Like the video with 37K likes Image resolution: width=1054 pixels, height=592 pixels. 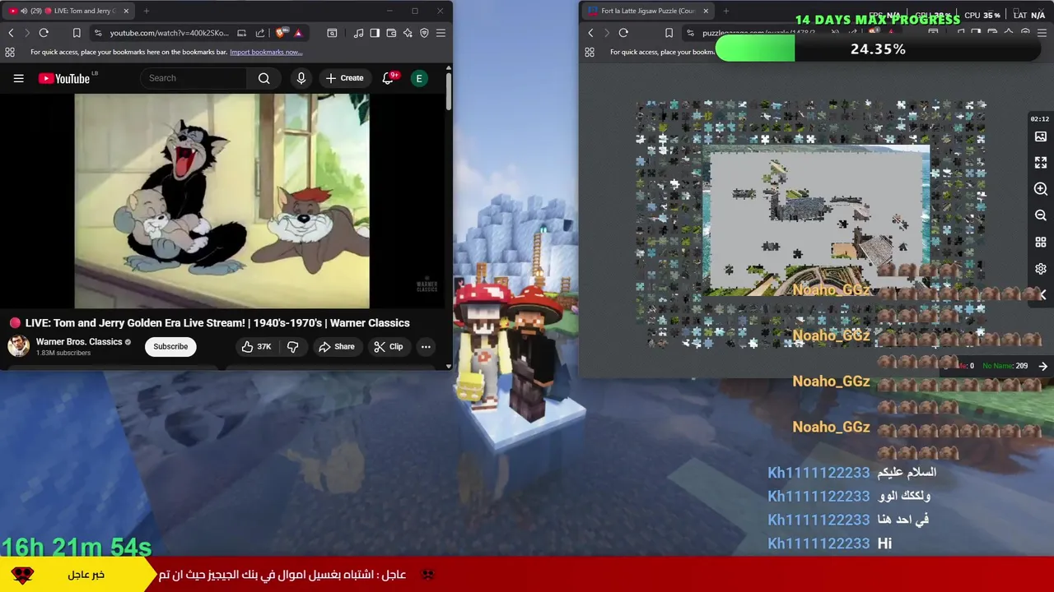(x=256, y=347)
